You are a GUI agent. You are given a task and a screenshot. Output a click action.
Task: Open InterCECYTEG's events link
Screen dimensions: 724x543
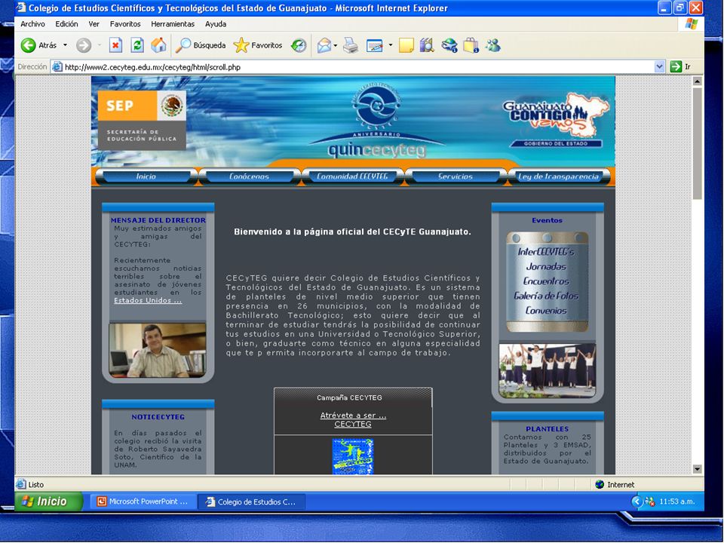click(x=546, y=252)
